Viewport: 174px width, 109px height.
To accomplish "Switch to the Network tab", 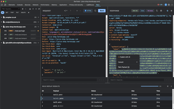I will (36, 5).
